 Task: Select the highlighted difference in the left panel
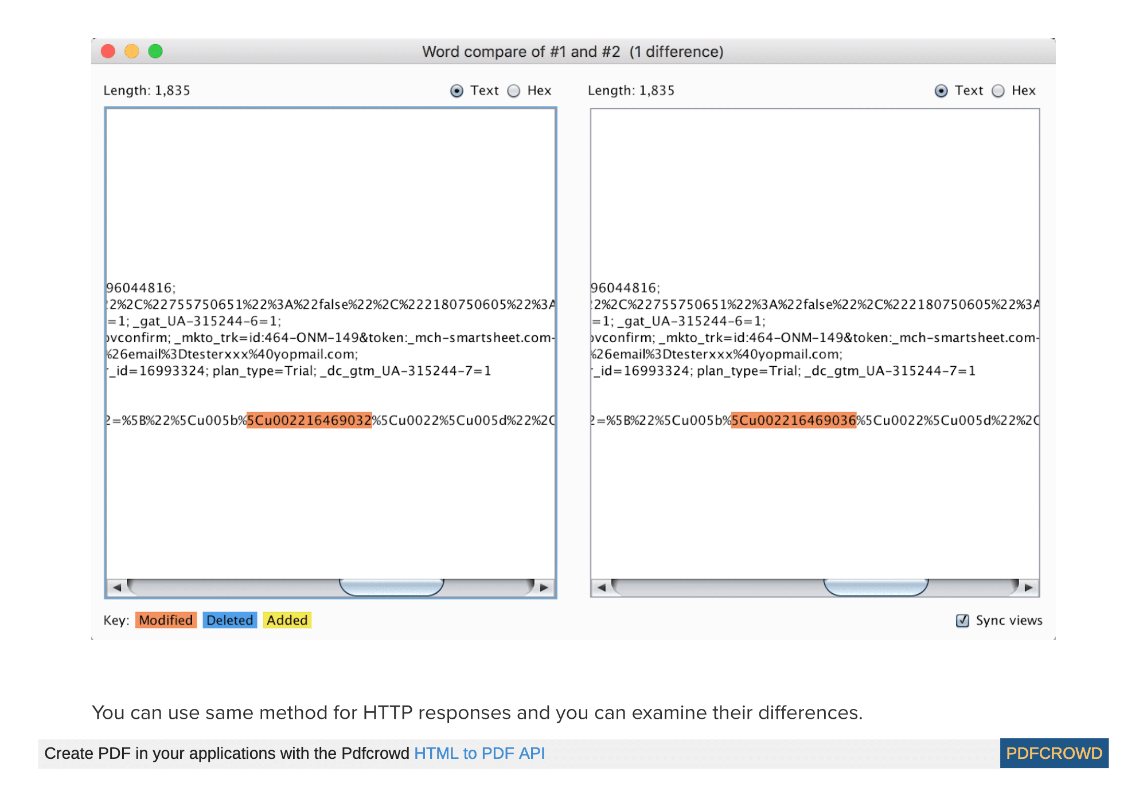[x=310, y=420]
